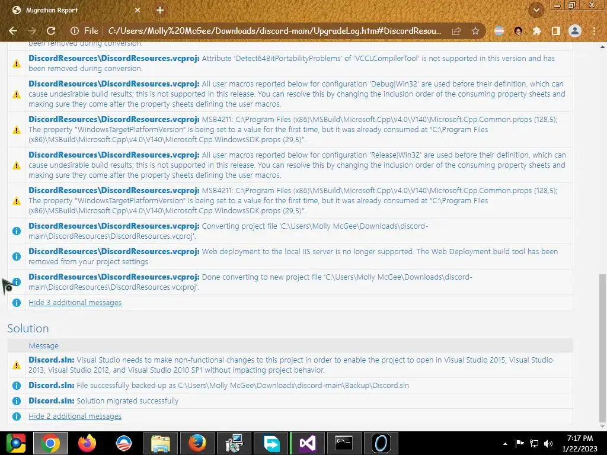This screenshot has width=607, height=455.
Task: Go back to the previous page
Action: (x=13, y=31)
